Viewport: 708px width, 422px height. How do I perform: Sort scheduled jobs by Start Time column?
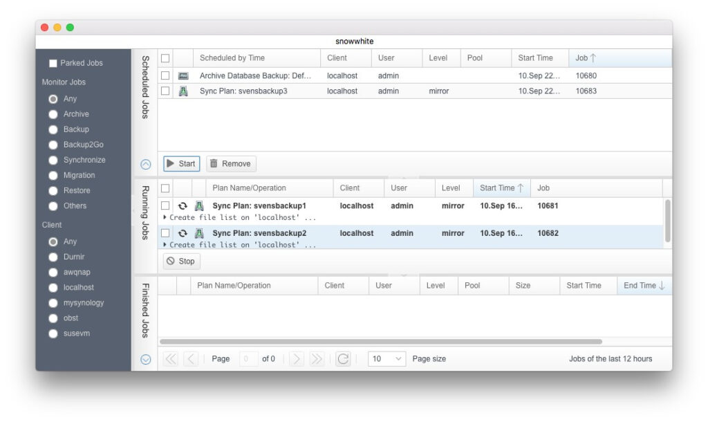tap(535, 58)
